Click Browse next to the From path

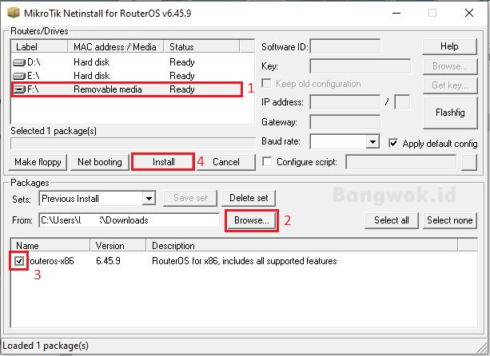252,220
